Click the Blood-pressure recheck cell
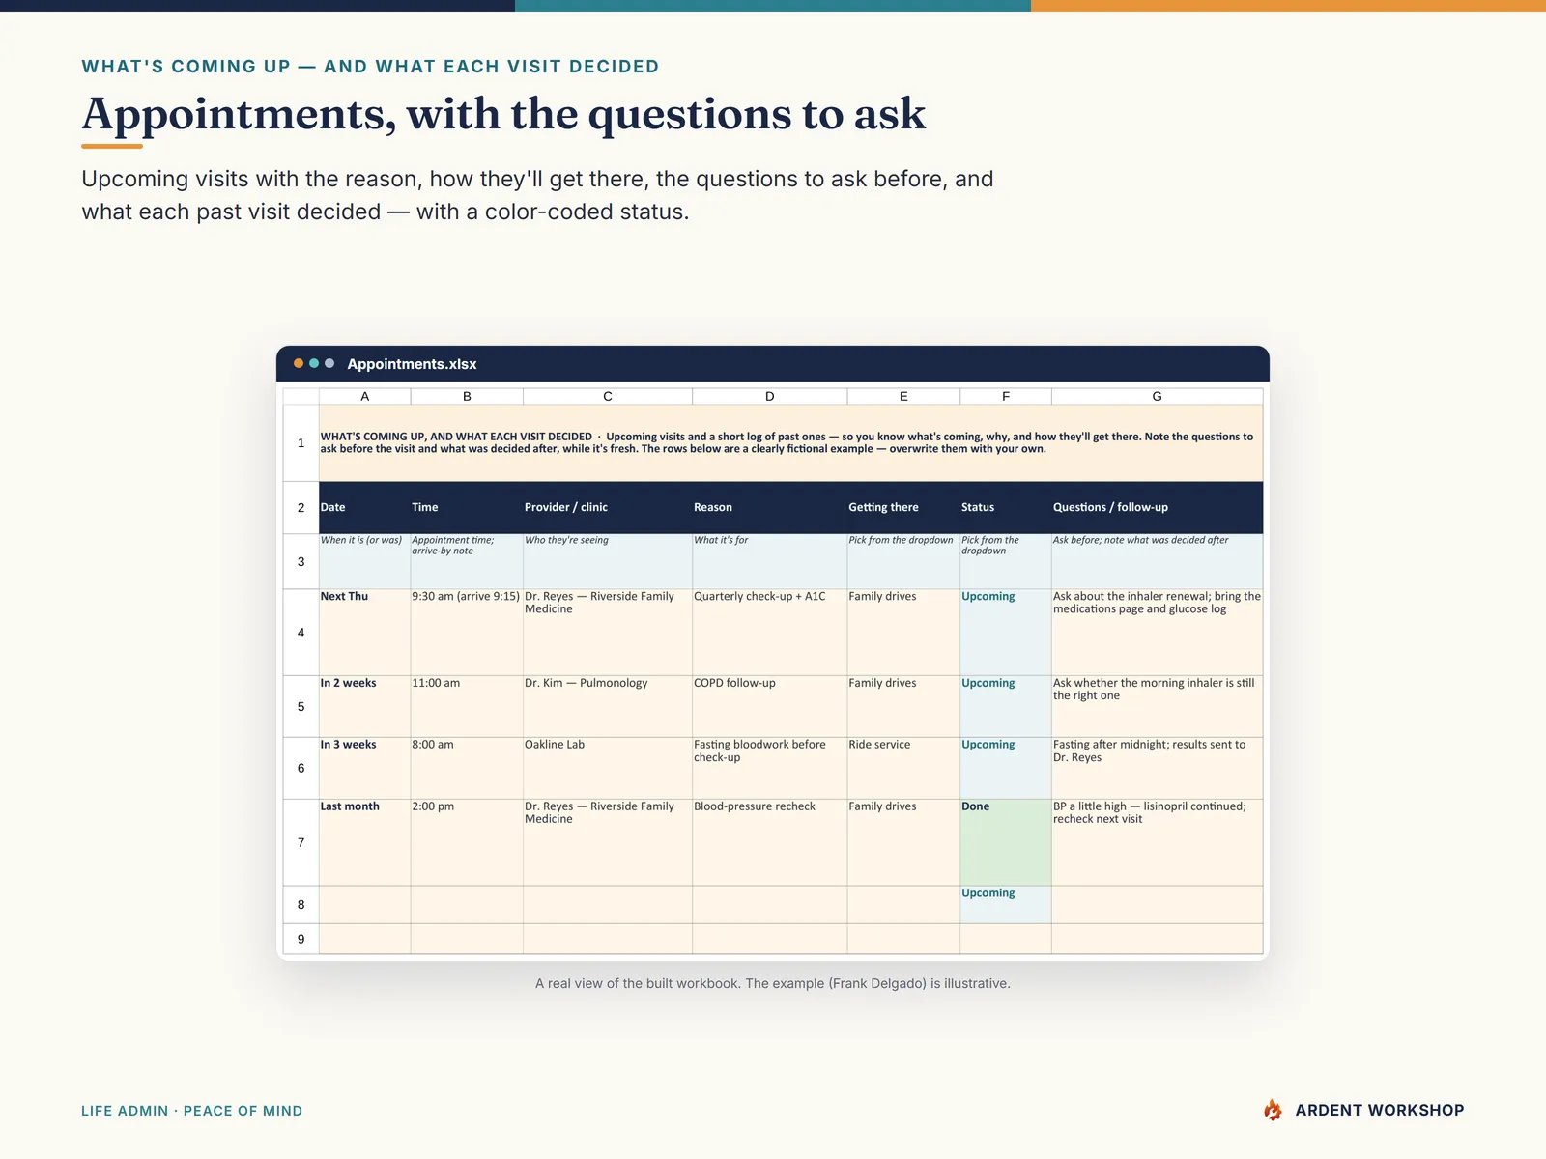Viewport: 1546px width, 1159px height. (770, 842)
